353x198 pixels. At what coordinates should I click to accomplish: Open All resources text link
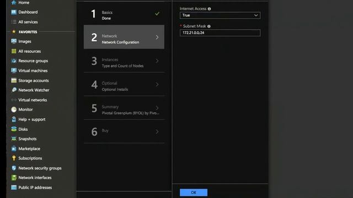pyautogui.click(x=30, y=51)
